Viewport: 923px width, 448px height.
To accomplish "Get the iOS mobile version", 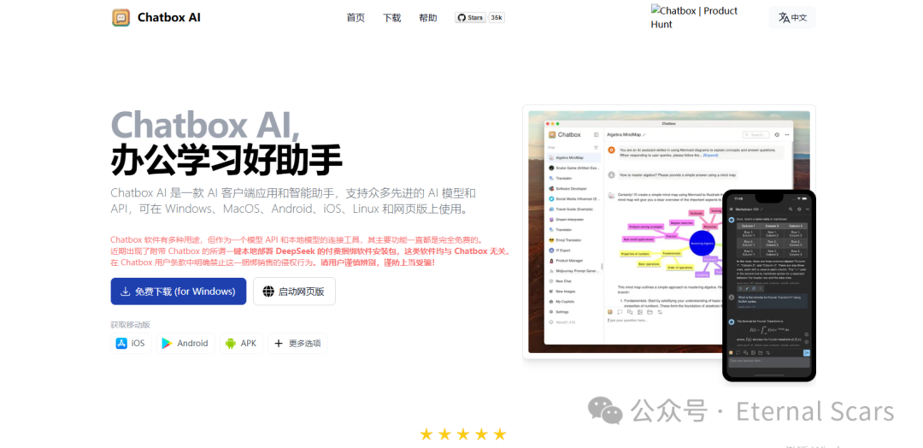I will click(132, 343).
